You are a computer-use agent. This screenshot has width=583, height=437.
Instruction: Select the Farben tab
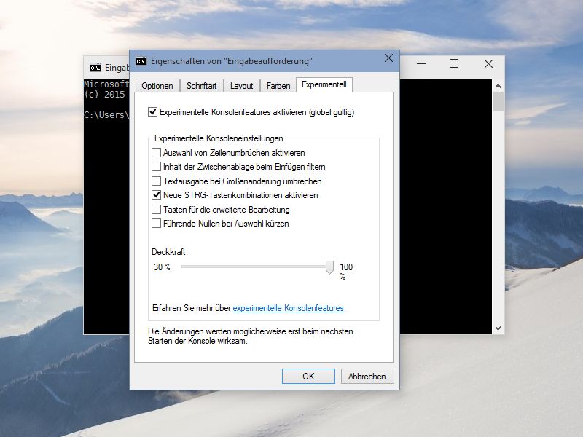pos(278,86)
